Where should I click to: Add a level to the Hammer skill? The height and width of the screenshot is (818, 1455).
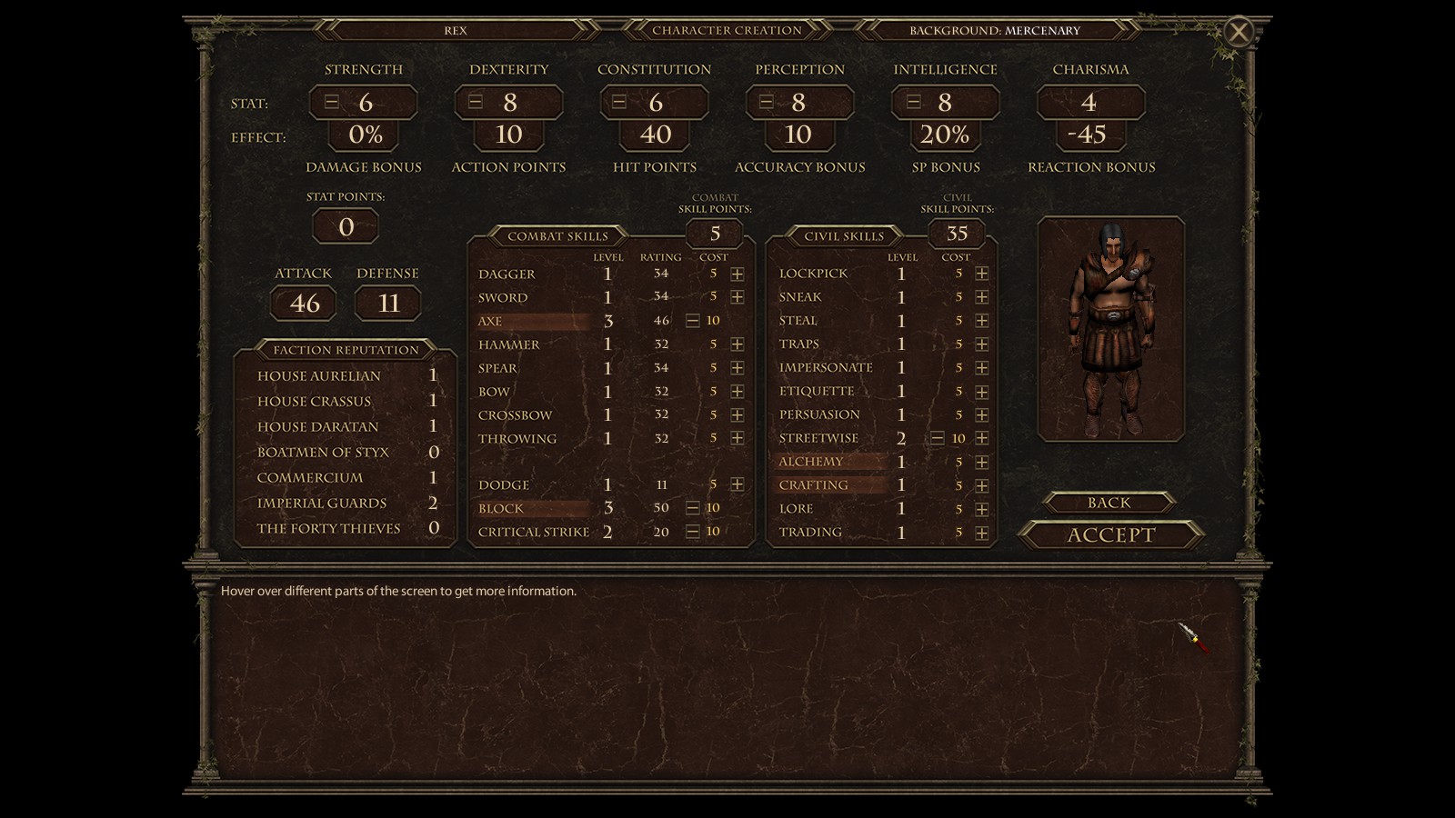point(737,344)
